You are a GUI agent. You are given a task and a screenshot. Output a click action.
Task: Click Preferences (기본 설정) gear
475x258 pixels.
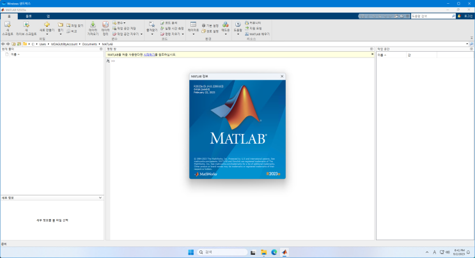(210, 26)
